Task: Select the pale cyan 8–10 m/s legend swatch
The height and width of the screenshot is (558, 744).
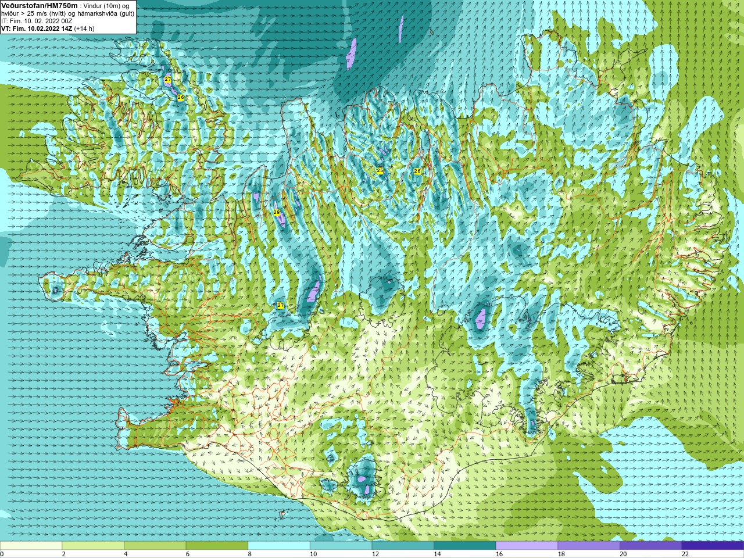Action: 279,546
